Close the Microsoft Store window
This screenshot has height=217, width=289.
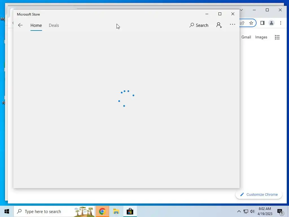point(233,14)
